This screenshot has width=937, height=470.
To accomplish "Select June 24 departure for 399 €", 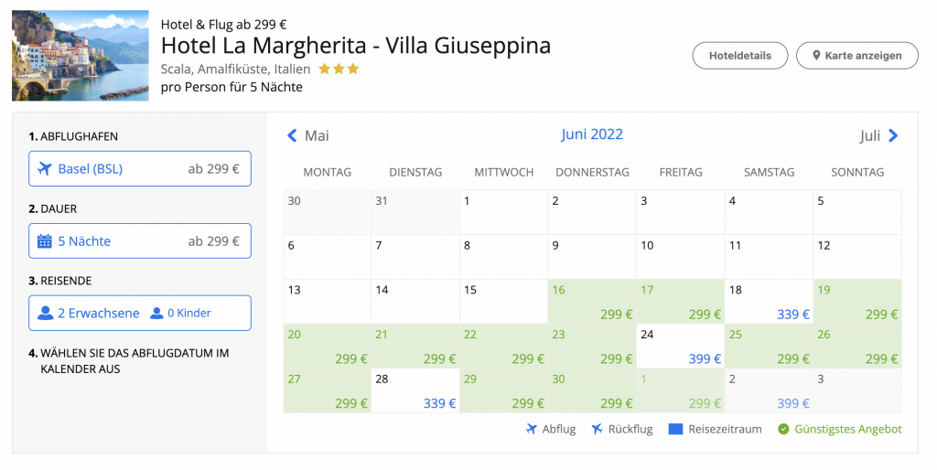I will click(x=680, y=347).
